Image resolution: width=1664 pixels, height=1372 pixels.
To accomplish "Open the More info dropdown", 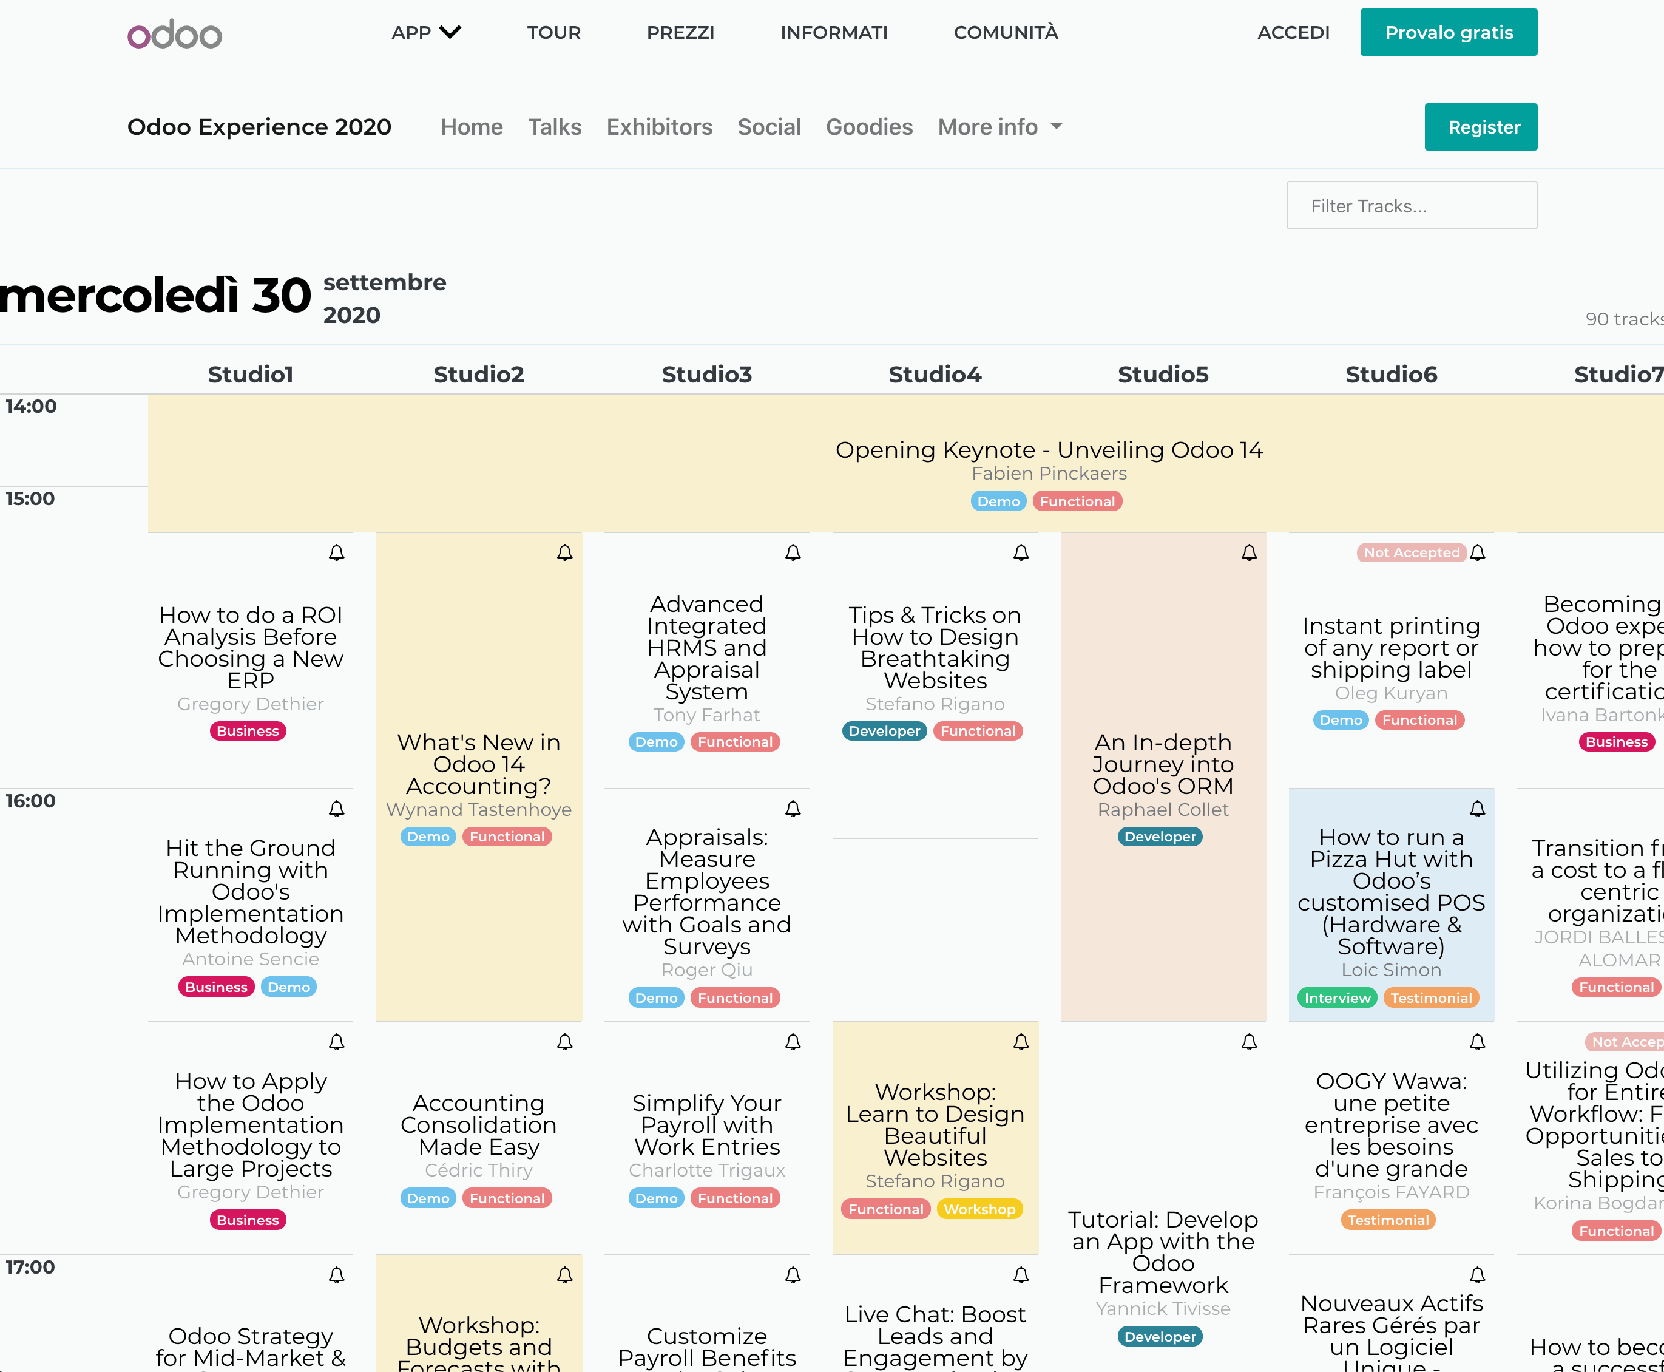I will pyautogui.click(x=999, y=126).
